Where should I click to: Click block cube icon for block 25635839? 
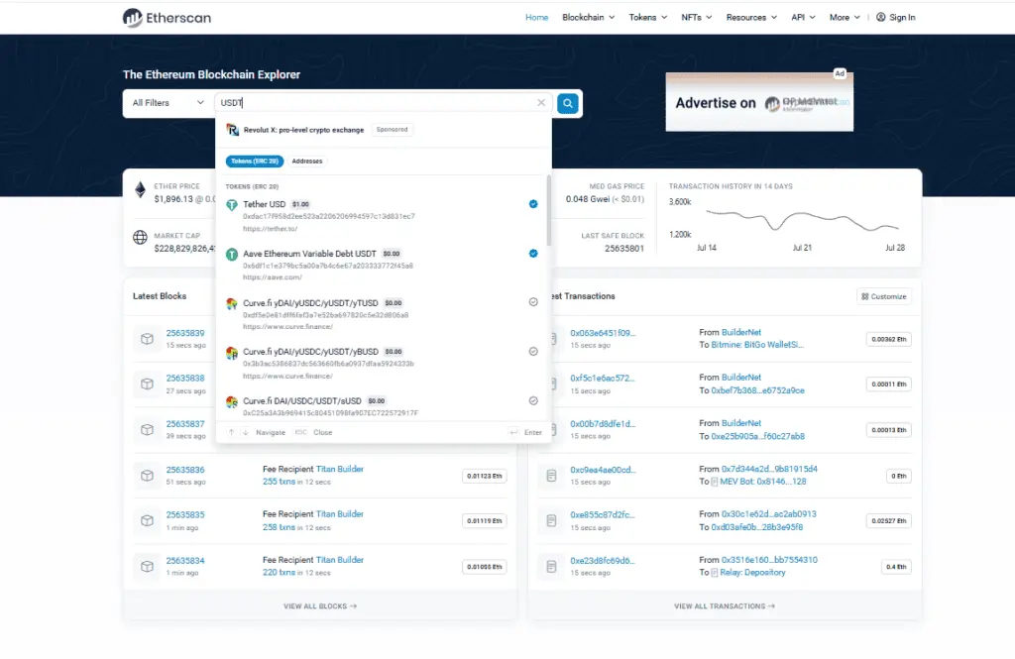tap(148, 339)
